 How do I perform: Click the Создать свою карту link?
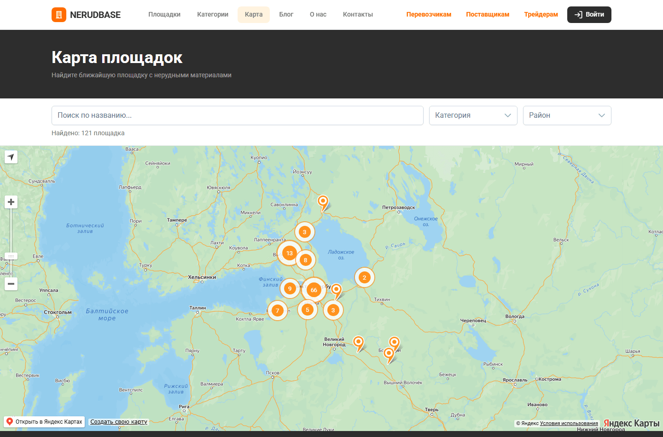(x=119, y=422)
